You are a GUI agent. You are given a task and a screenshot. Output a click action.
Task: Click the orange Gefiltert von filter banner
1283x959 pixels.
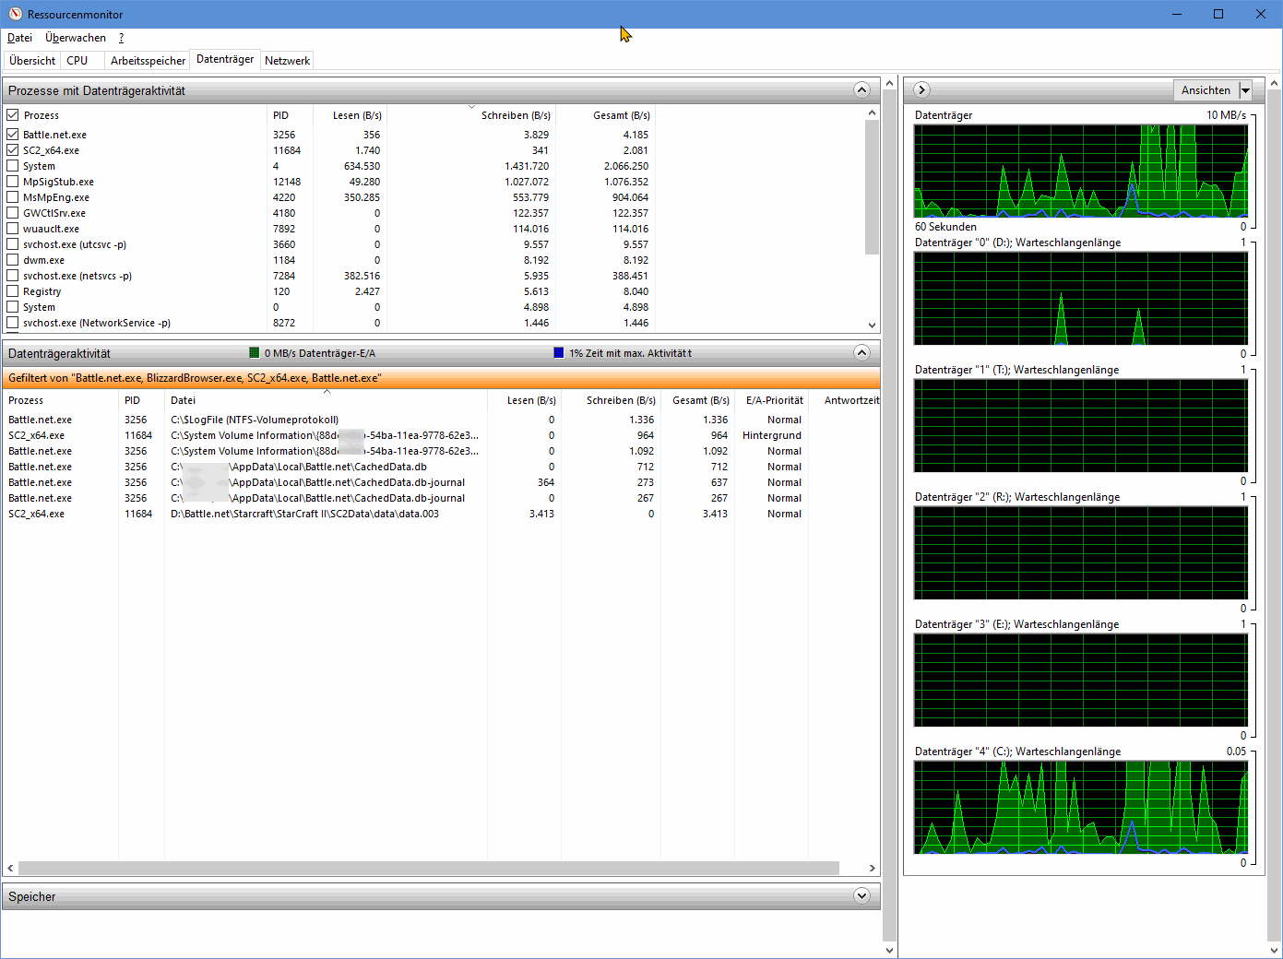click(x=441, y=378)
